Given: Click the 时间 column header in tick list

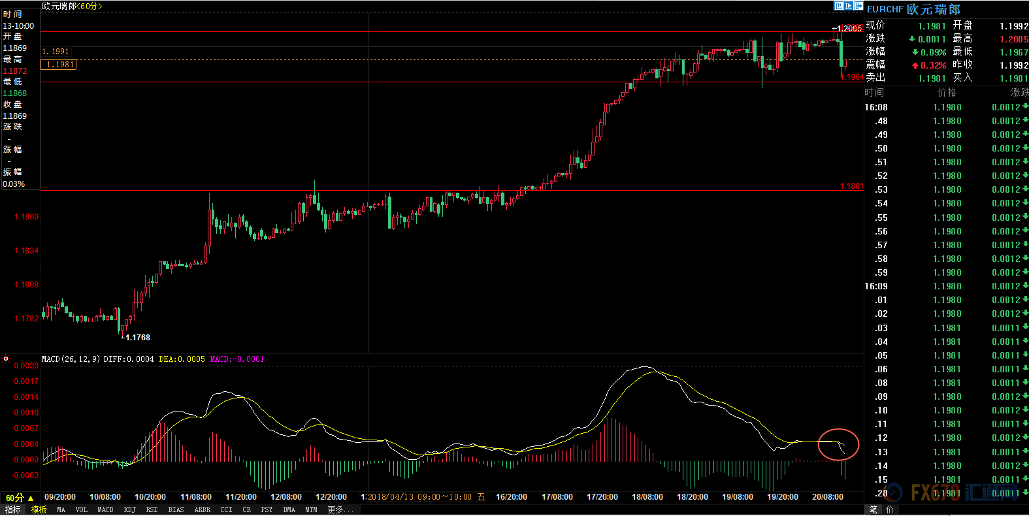Looking at the screenshot, I should [874, 92].
